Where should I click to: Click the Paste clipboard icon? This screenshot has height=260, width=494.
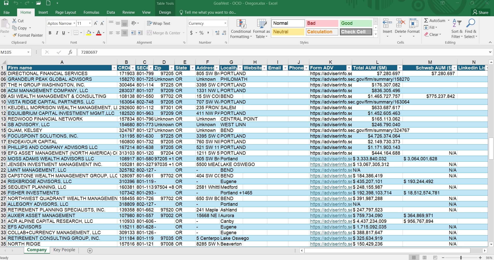pyautogui.click(x=5, y=24)
